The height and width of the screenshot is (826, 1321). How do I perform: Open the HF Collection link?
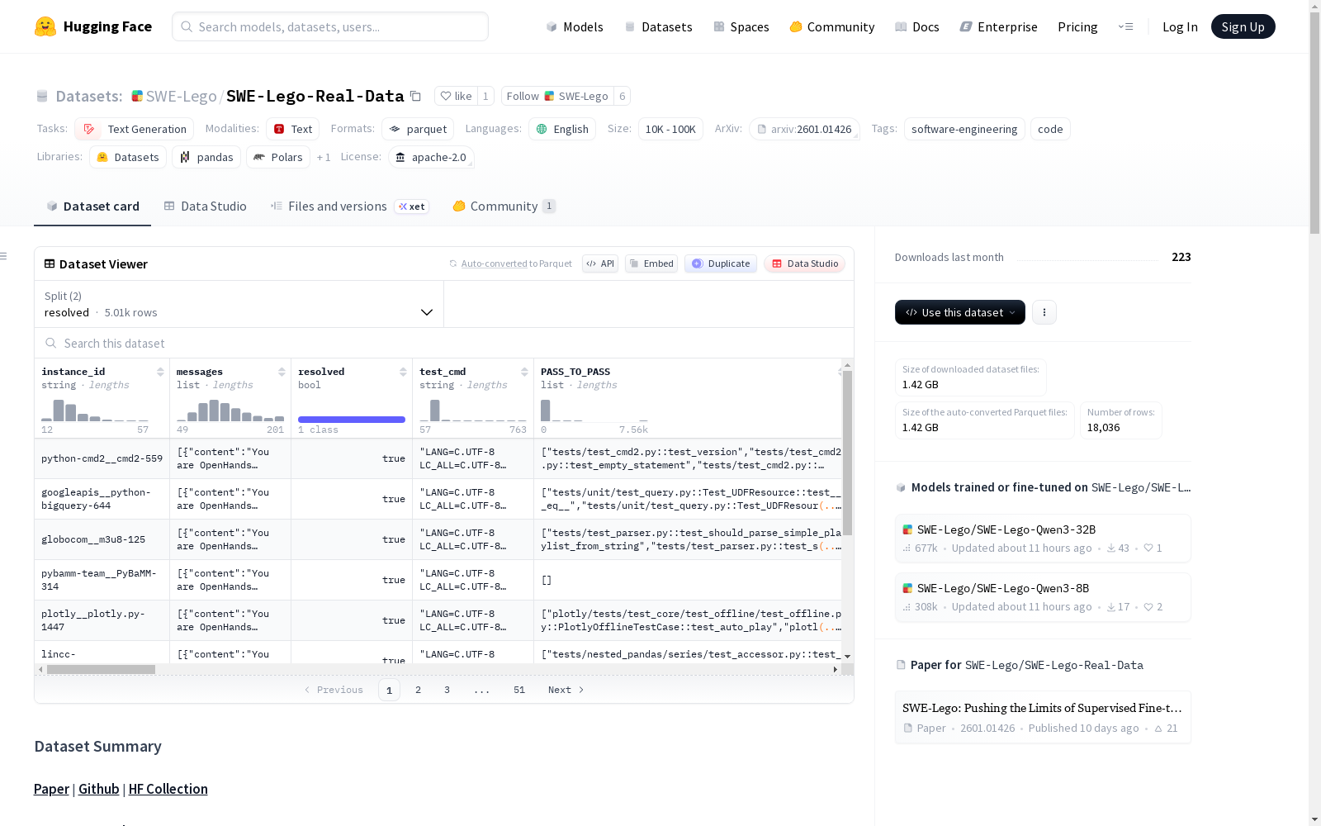168,789
